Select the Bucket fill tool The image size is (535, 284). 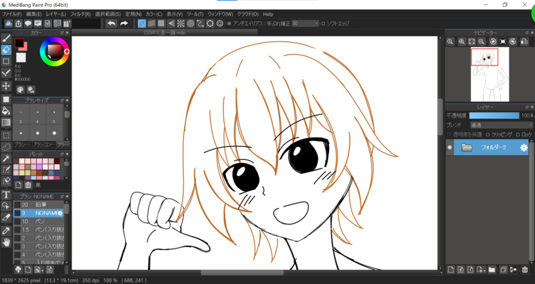pyautogui.click(x=6, y=110)
